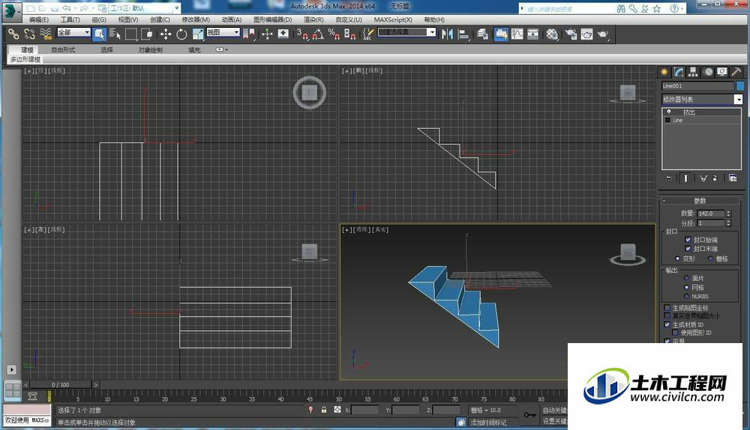Viewport: 750px width, 430px height.
Task: Click the Bind to Space Warp icon
Action: coord(46,34)
